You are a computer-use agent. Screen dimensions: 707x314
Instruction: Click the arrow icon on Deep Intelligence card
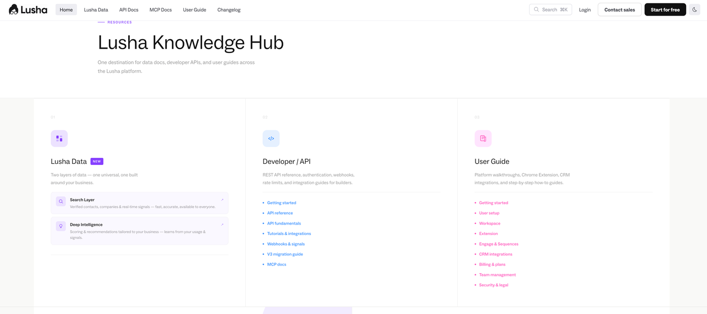222,225
